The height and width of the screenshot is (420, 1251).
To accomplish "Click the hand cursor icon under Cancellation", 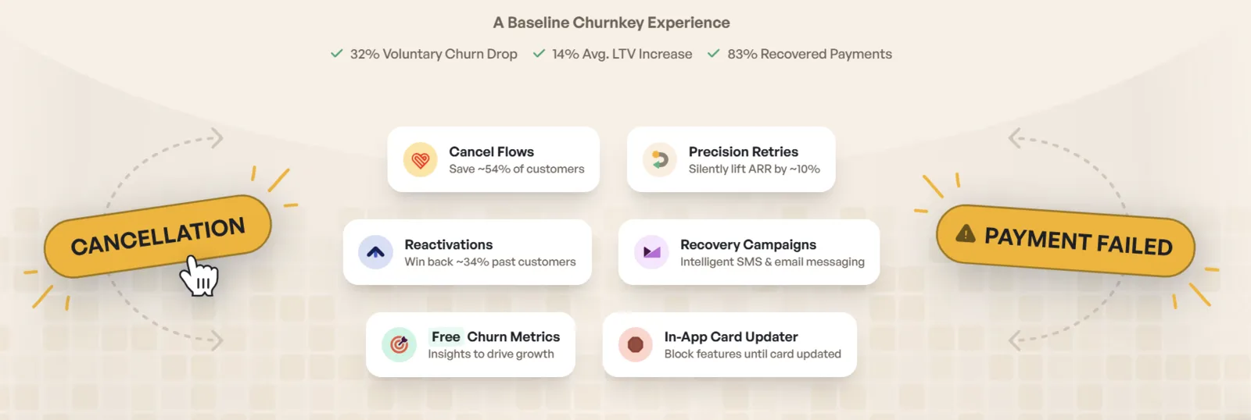I will coord(199,276).
